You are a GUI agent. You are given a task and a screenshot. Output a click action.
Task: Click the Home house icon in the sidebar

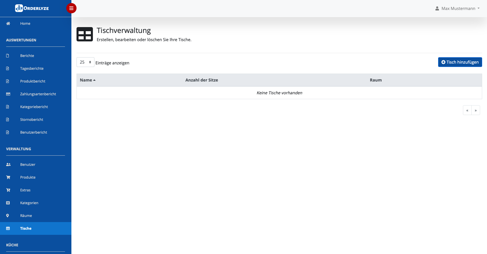8,24
